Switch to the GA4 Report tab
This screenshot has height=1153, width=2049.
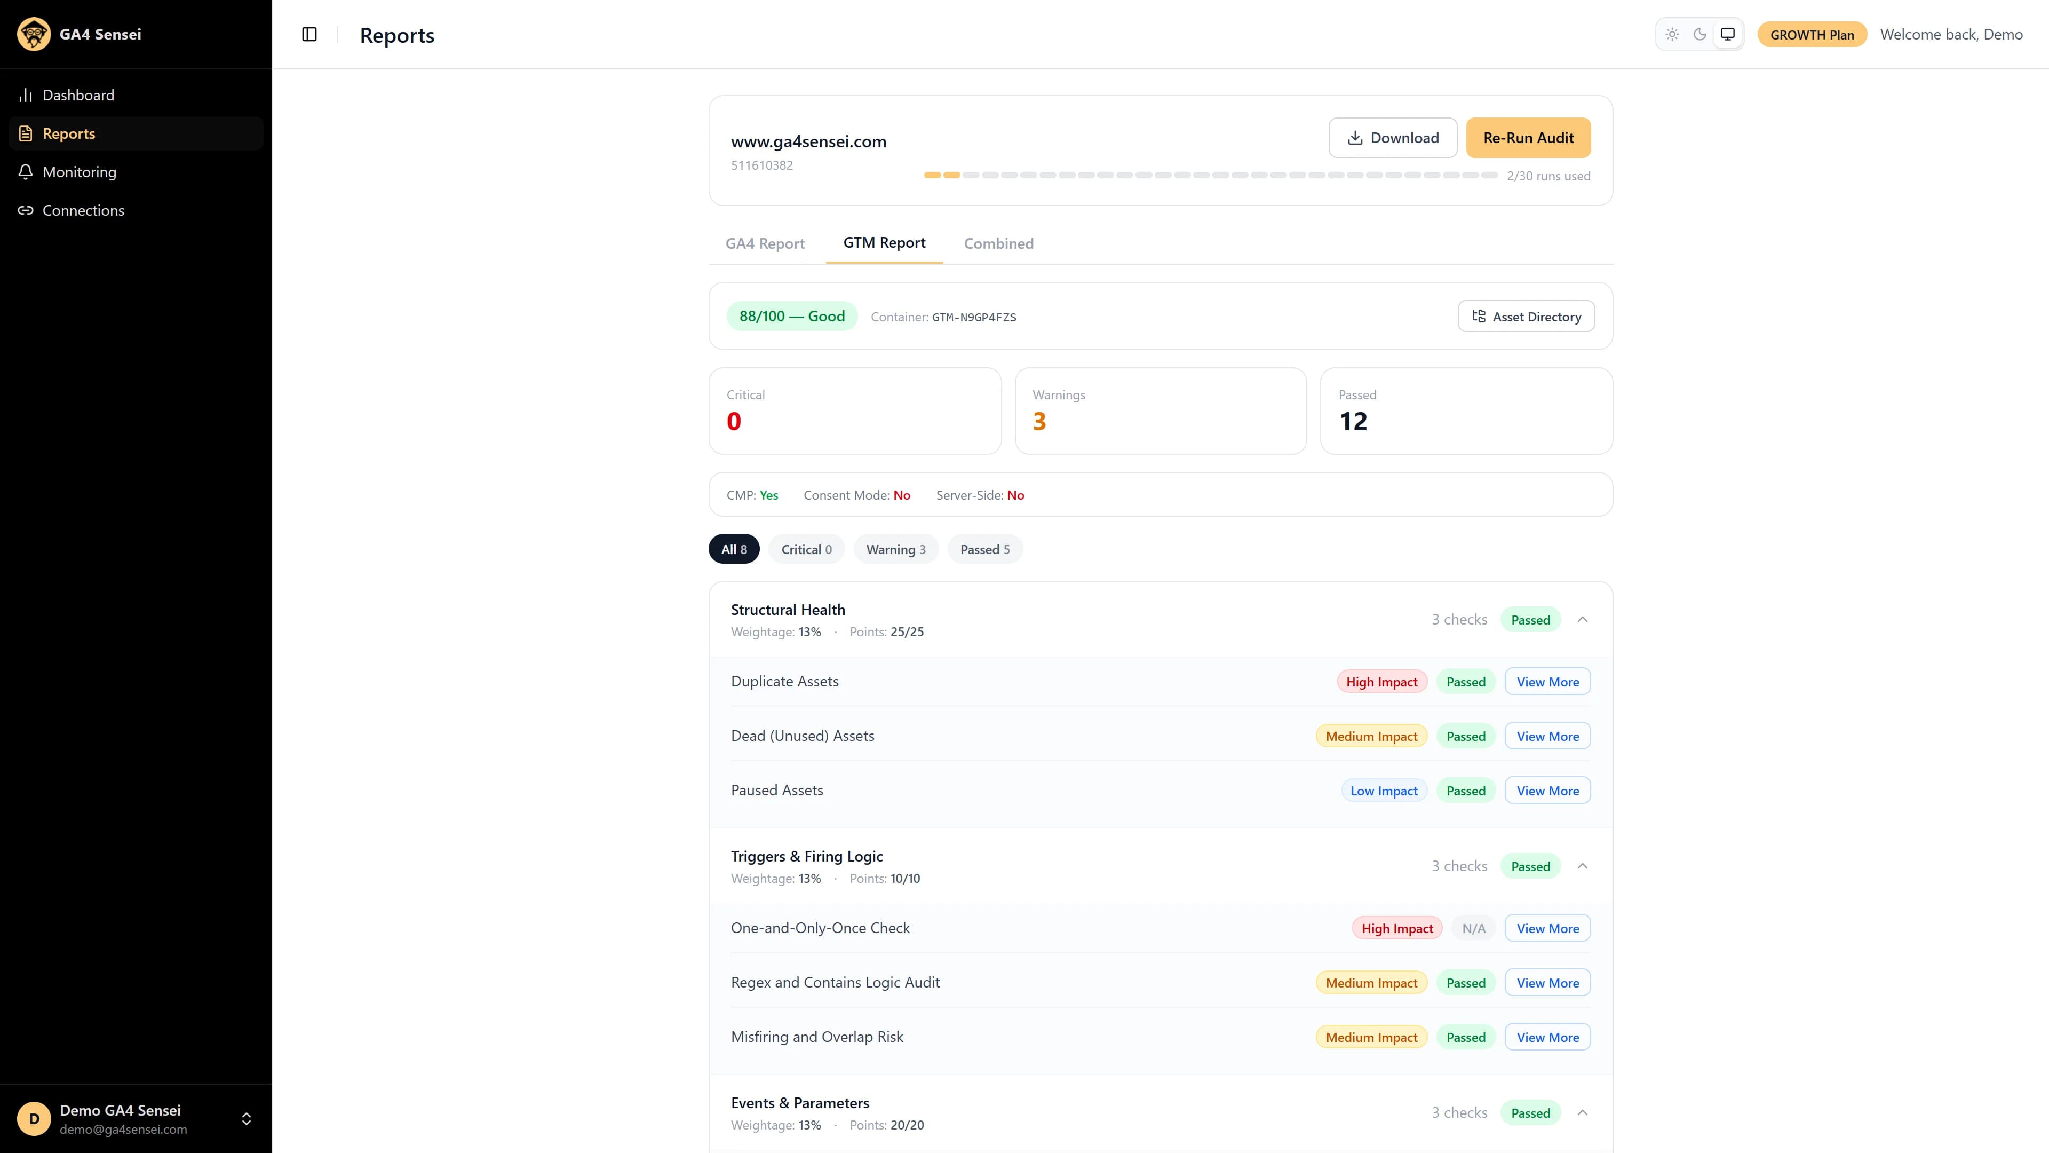[765, 243]
